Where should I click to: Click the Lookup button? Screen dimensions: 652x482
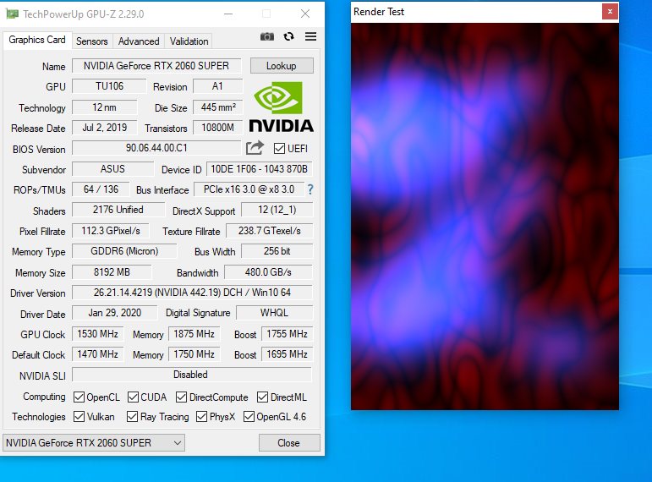click(282, 66)
